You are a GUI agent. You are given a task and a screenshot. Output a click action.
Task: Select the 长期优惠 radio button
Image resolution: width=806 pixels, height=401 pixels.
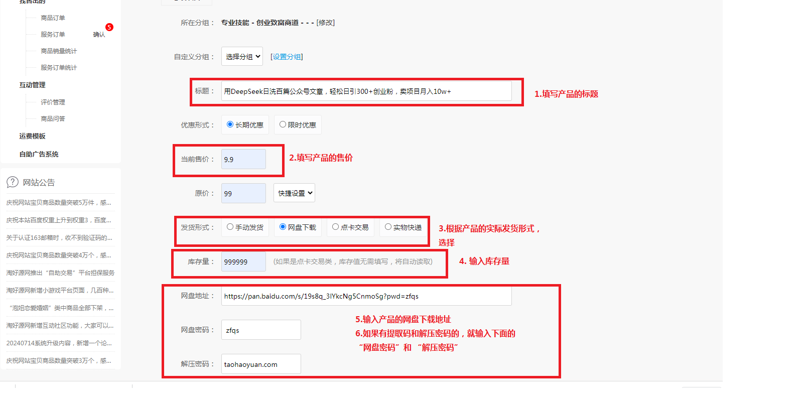click(x=230, y=124)
